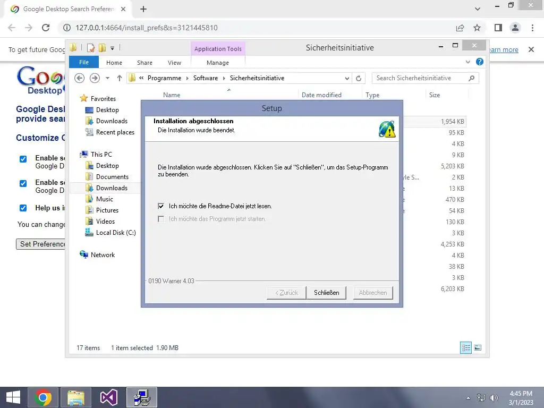Open the View ribbon tab

(174, 63)
